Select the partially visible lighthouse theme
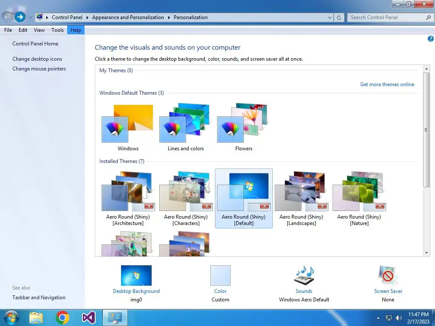 186,244
